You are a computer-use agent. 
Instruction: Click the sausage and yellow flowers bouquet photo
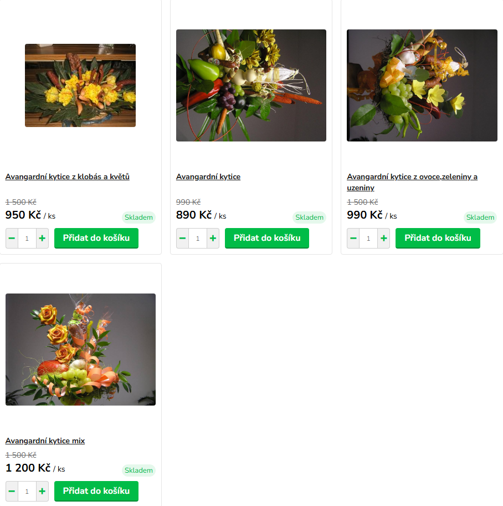(80, 85)
